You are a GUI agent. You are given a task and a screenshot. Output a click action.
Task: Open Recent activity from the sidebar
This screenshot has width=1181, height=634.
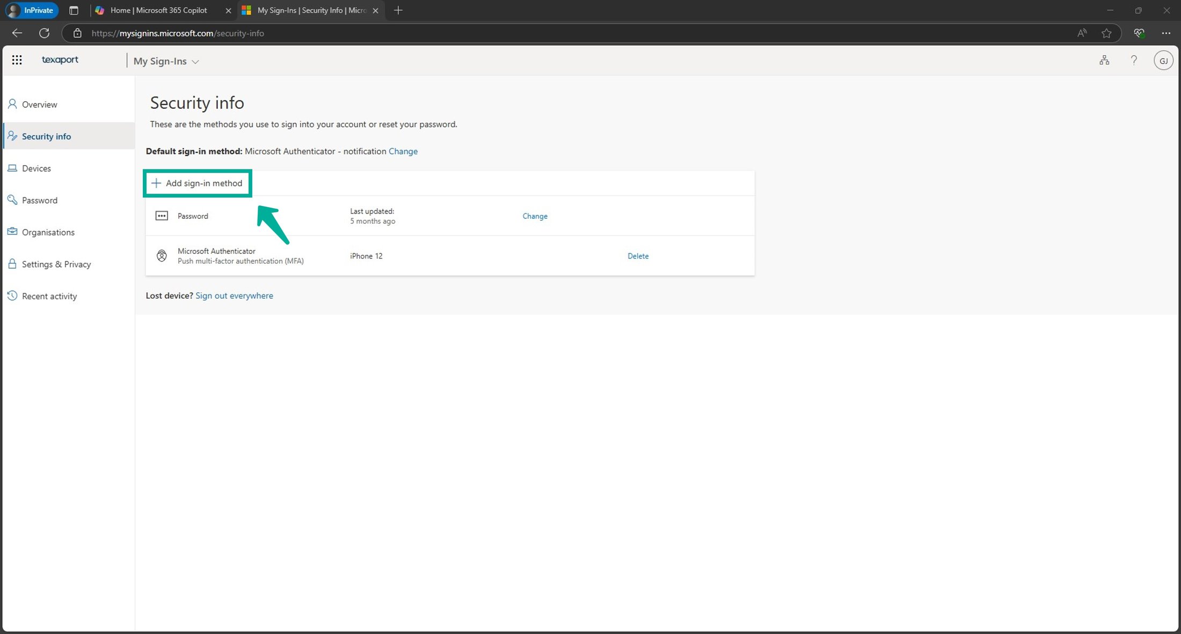coord(49,296)
